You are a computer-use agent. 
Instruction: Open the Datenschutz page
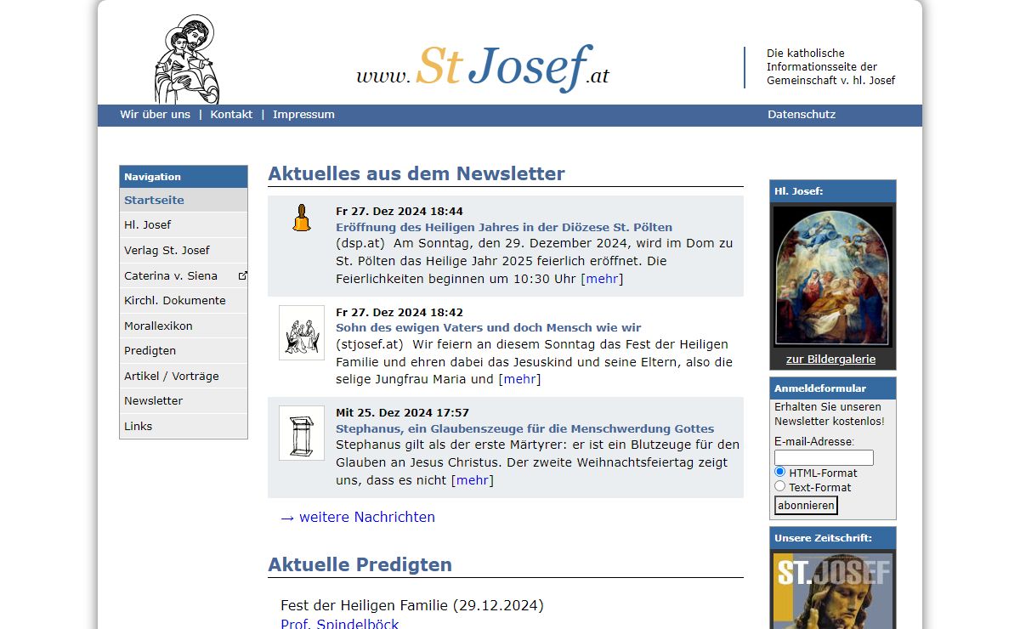(x=801, y=115)
